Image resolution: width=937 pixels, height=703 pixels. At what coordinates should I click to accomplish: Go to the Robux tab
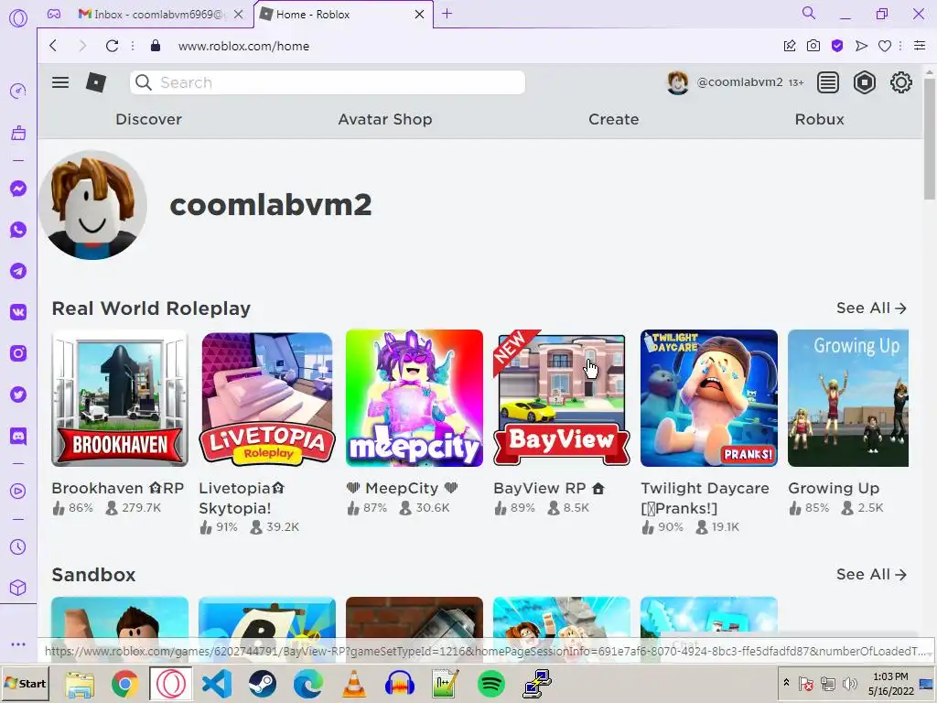(x=819, y=119)
